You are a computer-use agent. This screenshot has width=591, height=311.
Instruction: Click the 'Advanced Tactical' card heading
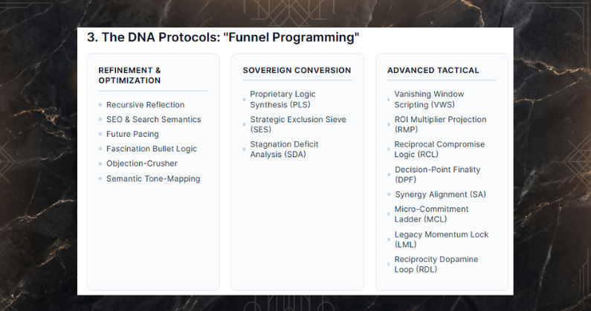[x=433, y=70]
